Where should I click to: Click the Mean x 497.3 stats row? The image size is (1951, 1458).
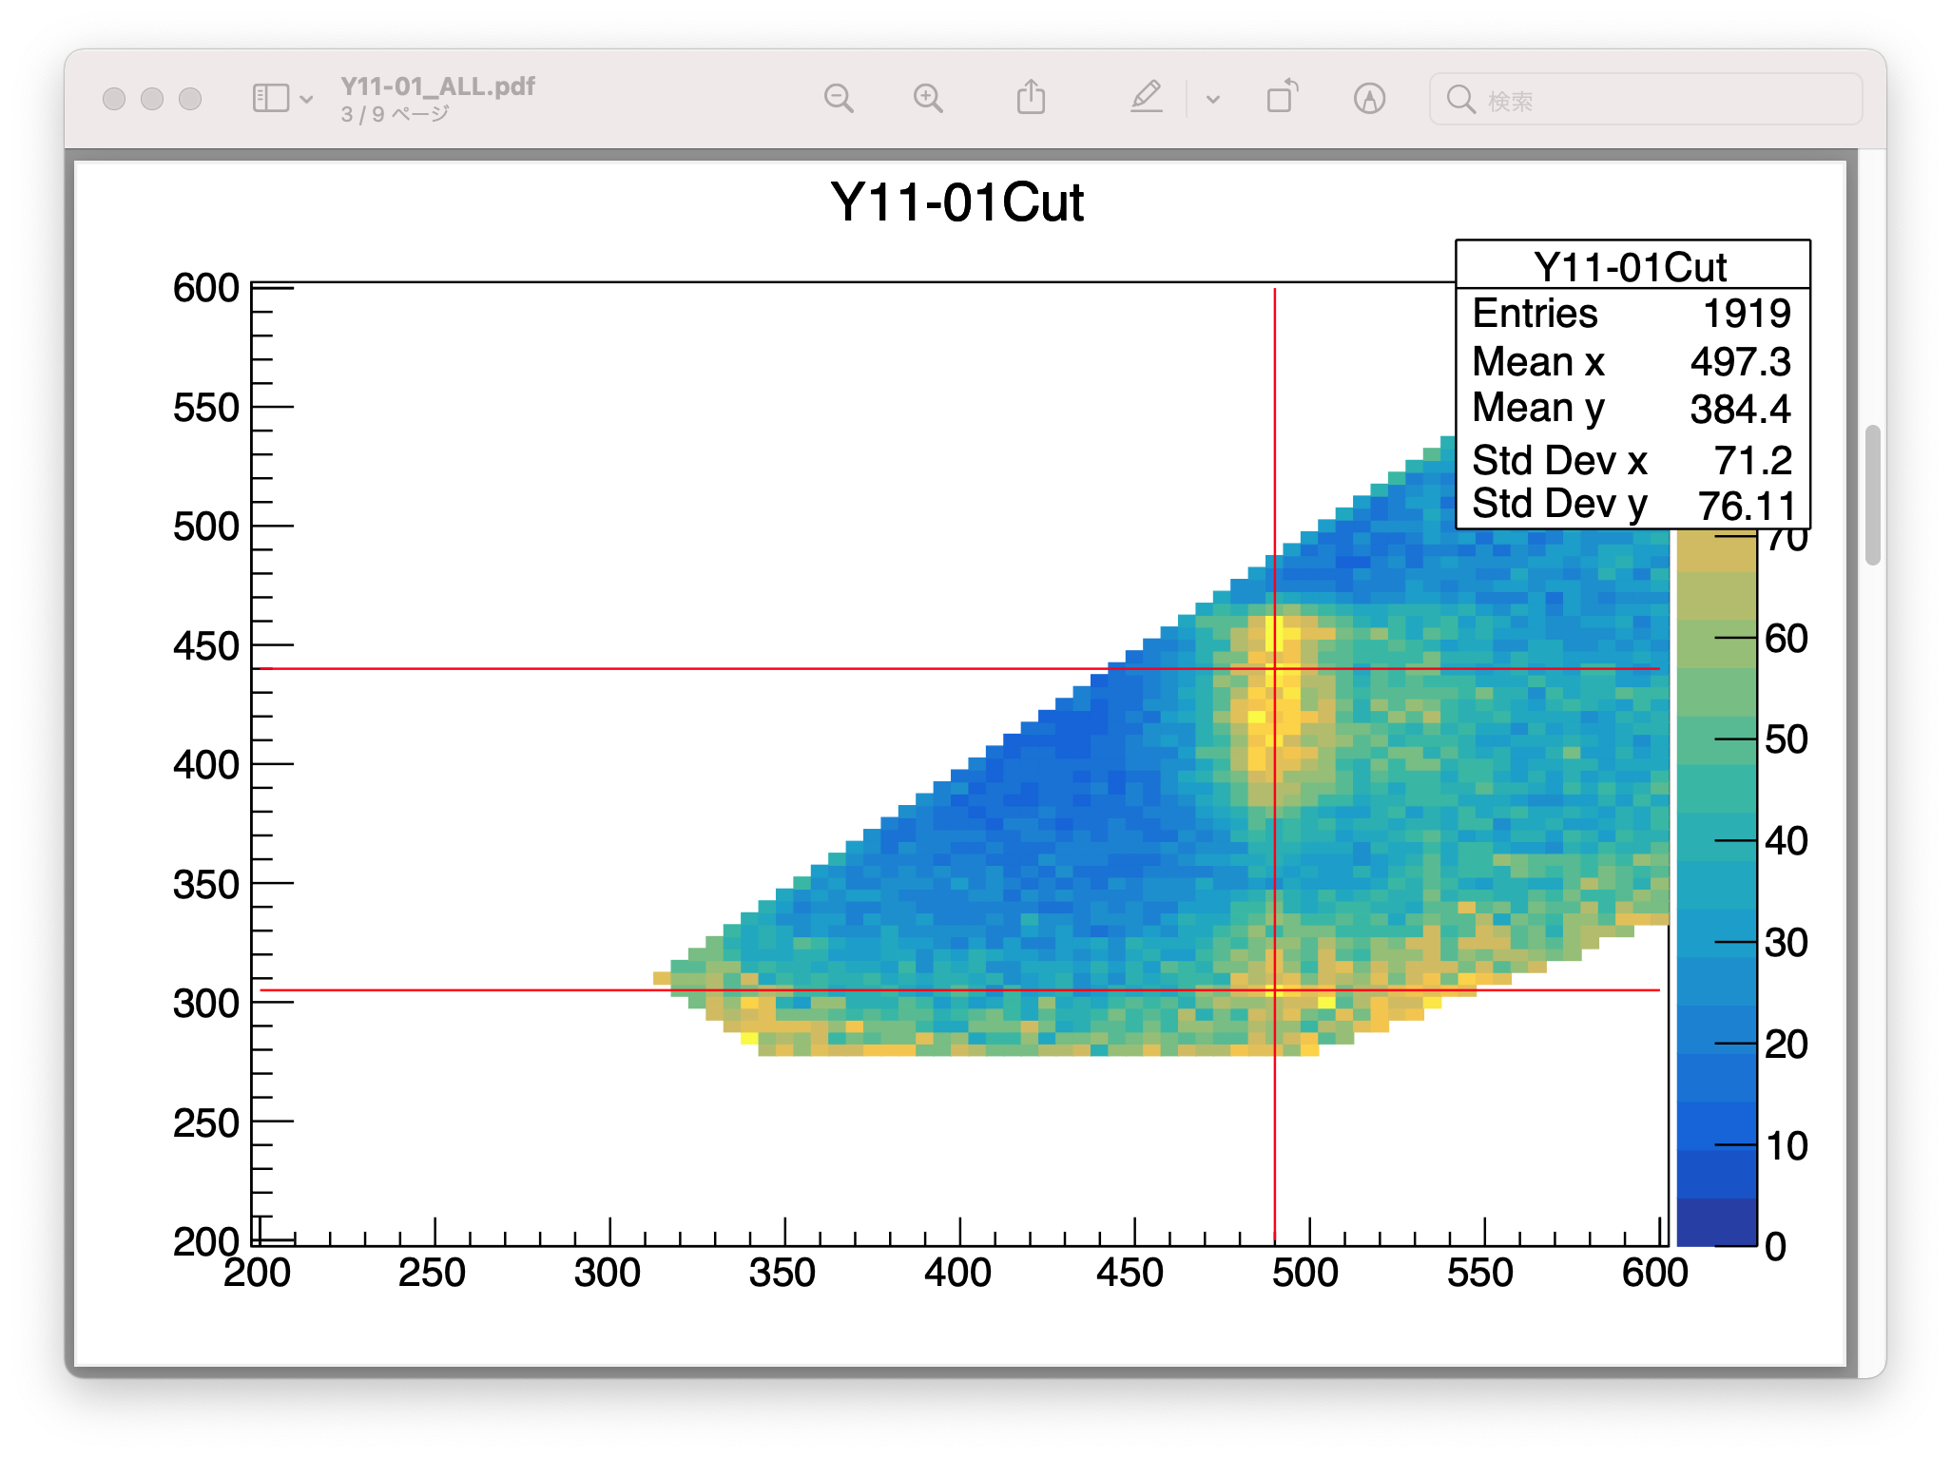tap(1632, 361)
